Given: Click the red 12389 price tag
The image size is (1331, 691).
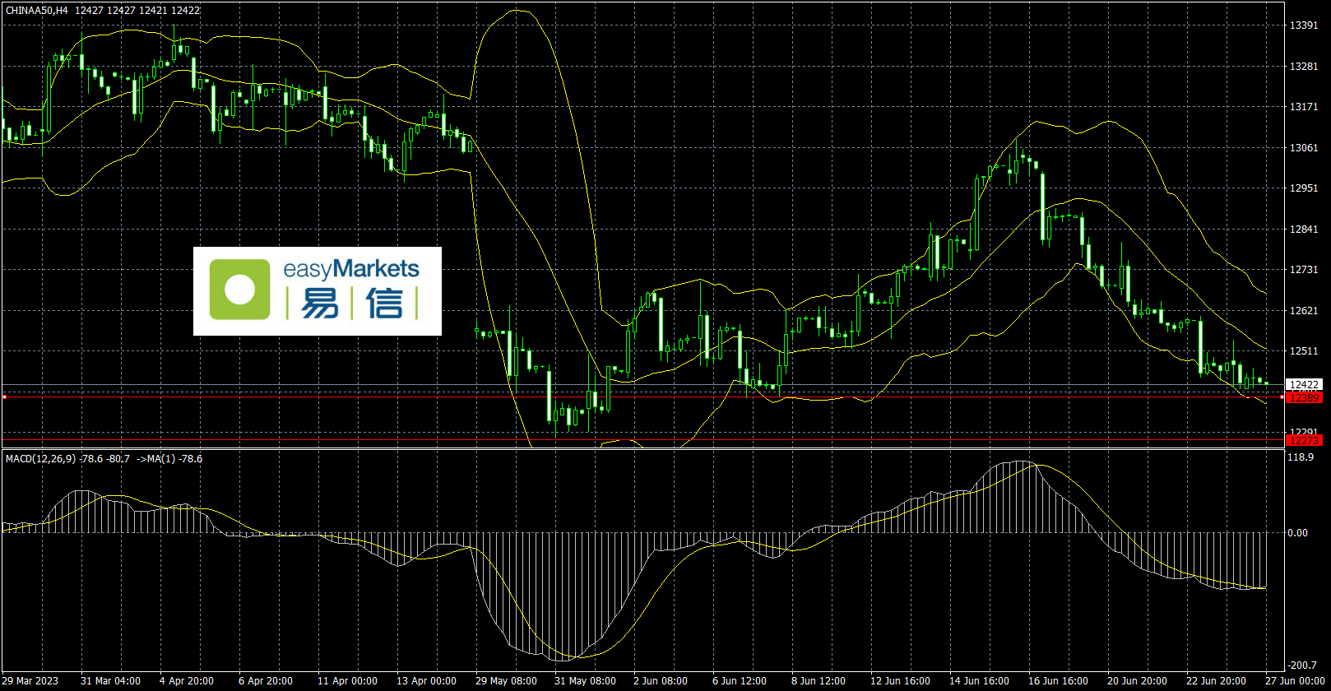Looking at the screenshot, I should pyautogui.click(x=1304, y=397).
